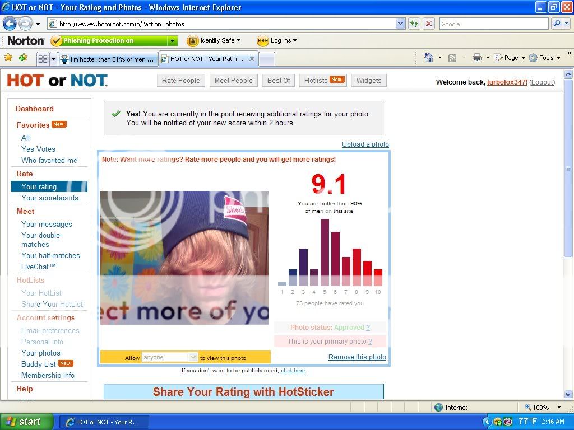This screenshot has width=574, height=430.
Task: Expand the Quick Tabs list dropdown
Action: (x=53, y=59)
